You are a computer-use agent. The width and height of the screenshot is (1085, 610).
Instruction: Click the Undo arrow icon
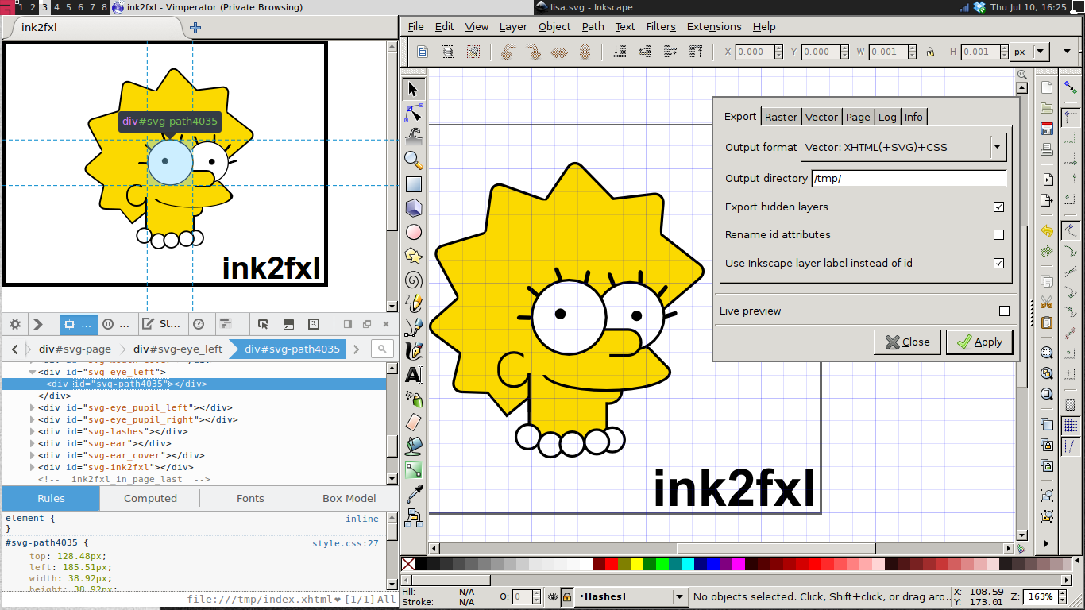[x=1047, y=231]
